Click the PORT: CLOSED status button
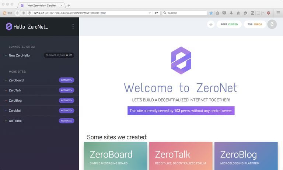The width and height of the screenshot is (283, 170). pos(229,24)
